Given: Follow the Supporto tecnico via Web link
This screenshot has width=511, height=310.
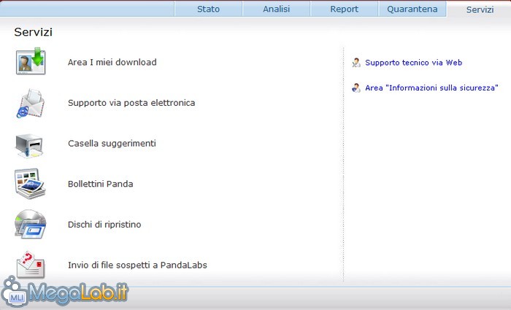Looking at the screenshot, I should point(414,63).
